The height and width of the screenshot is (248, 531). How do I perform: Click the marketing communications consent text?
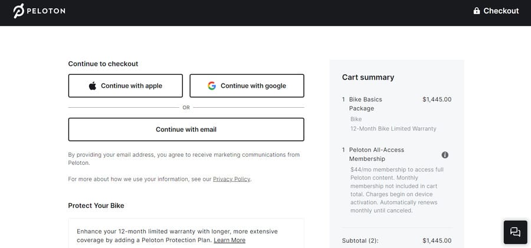click(x=184, y=158)
